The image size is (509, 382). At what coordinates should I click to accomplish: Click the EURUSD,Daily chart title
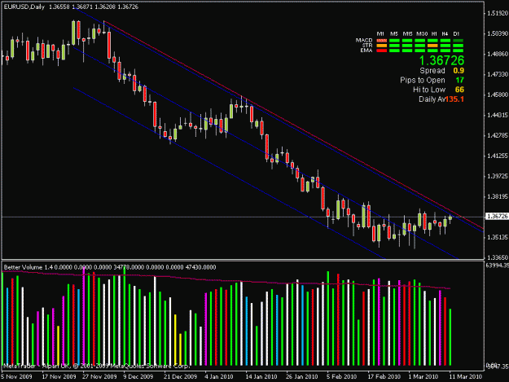(x=24, y=7)
